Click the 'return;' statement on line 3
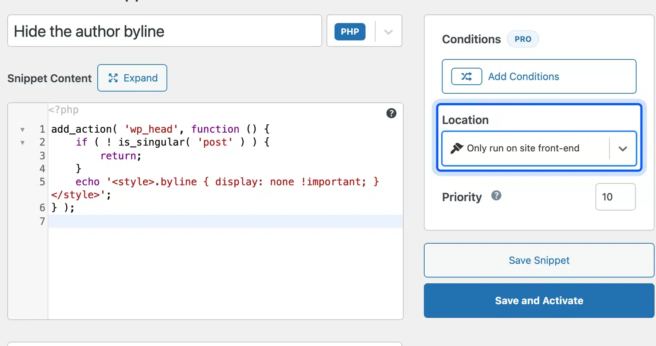The width and height of the screenshot is (656, 346). point(121,156)
